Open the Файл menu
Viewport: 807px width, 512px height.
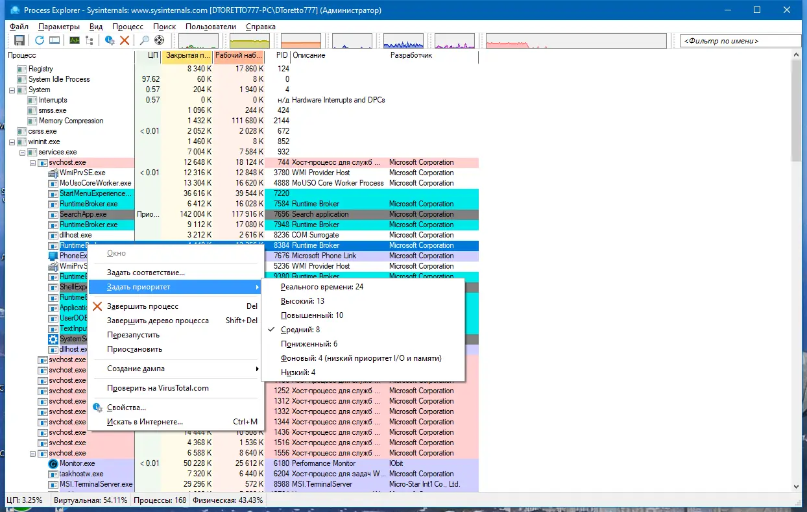19,27
